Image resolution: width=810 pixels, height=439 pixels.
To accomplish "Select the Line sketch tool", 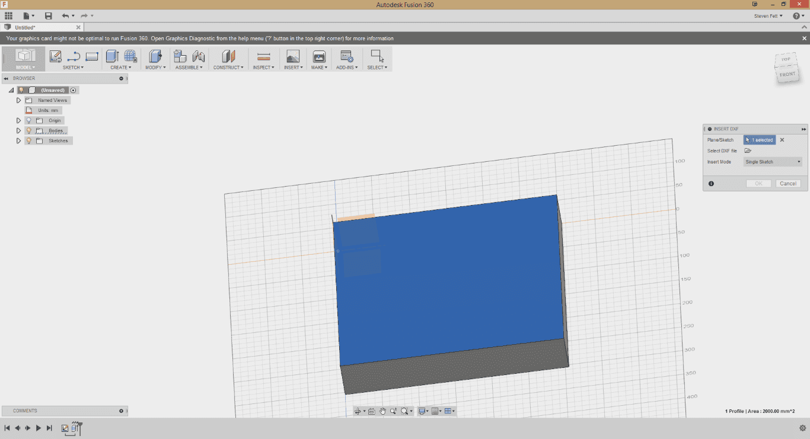I will 74,56.
